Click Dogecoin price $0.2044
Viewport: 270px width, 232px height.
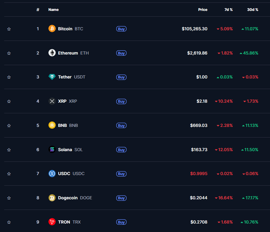[x=199, y=198]
